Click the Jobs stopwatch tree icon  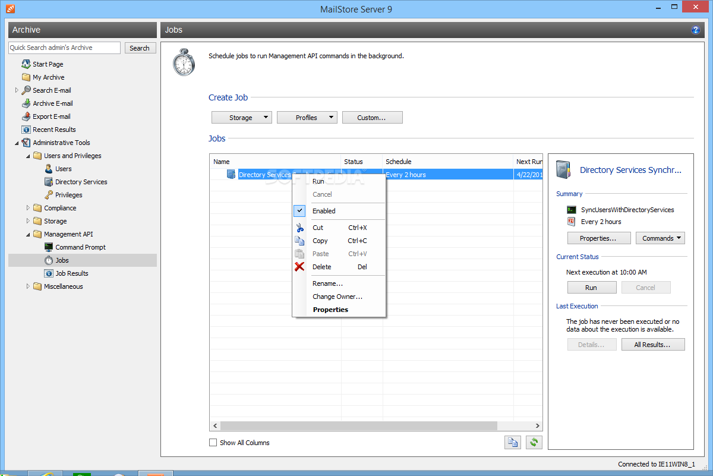pyautogui.click(x=49, y=260)
